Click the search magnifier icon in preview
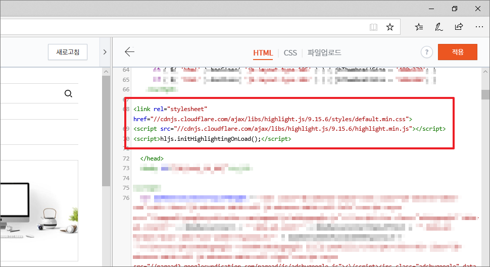490x267 pixels. click(68, 93)
